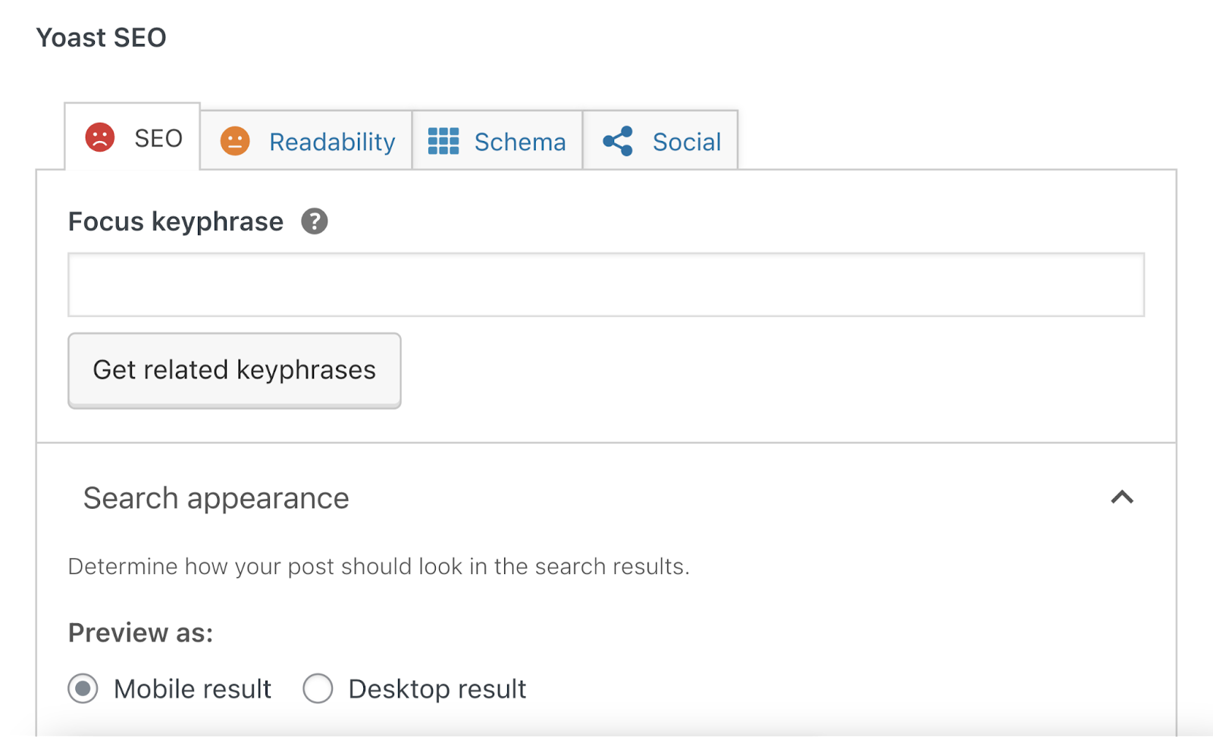This screenshot has width=1213, height=737.
Task: Open the Social tab
Action: (686, 141)
